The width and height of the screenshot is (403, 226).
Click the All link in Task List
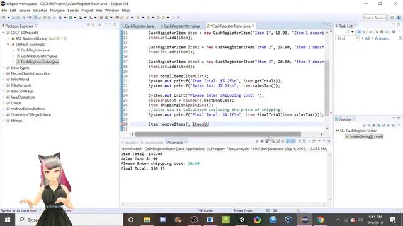367,38
